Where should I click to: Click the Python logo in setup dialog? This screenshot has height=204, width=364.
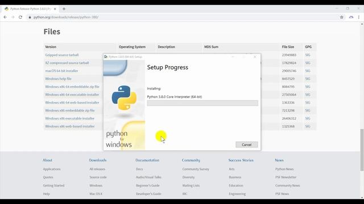[x=124, y=98]
